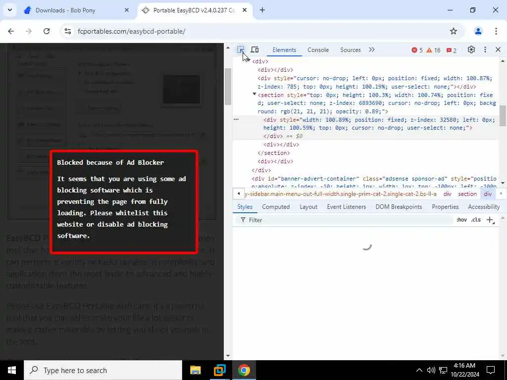Close the DevTools panel
This screenshot has height=380, width=507.
(498, 50)
